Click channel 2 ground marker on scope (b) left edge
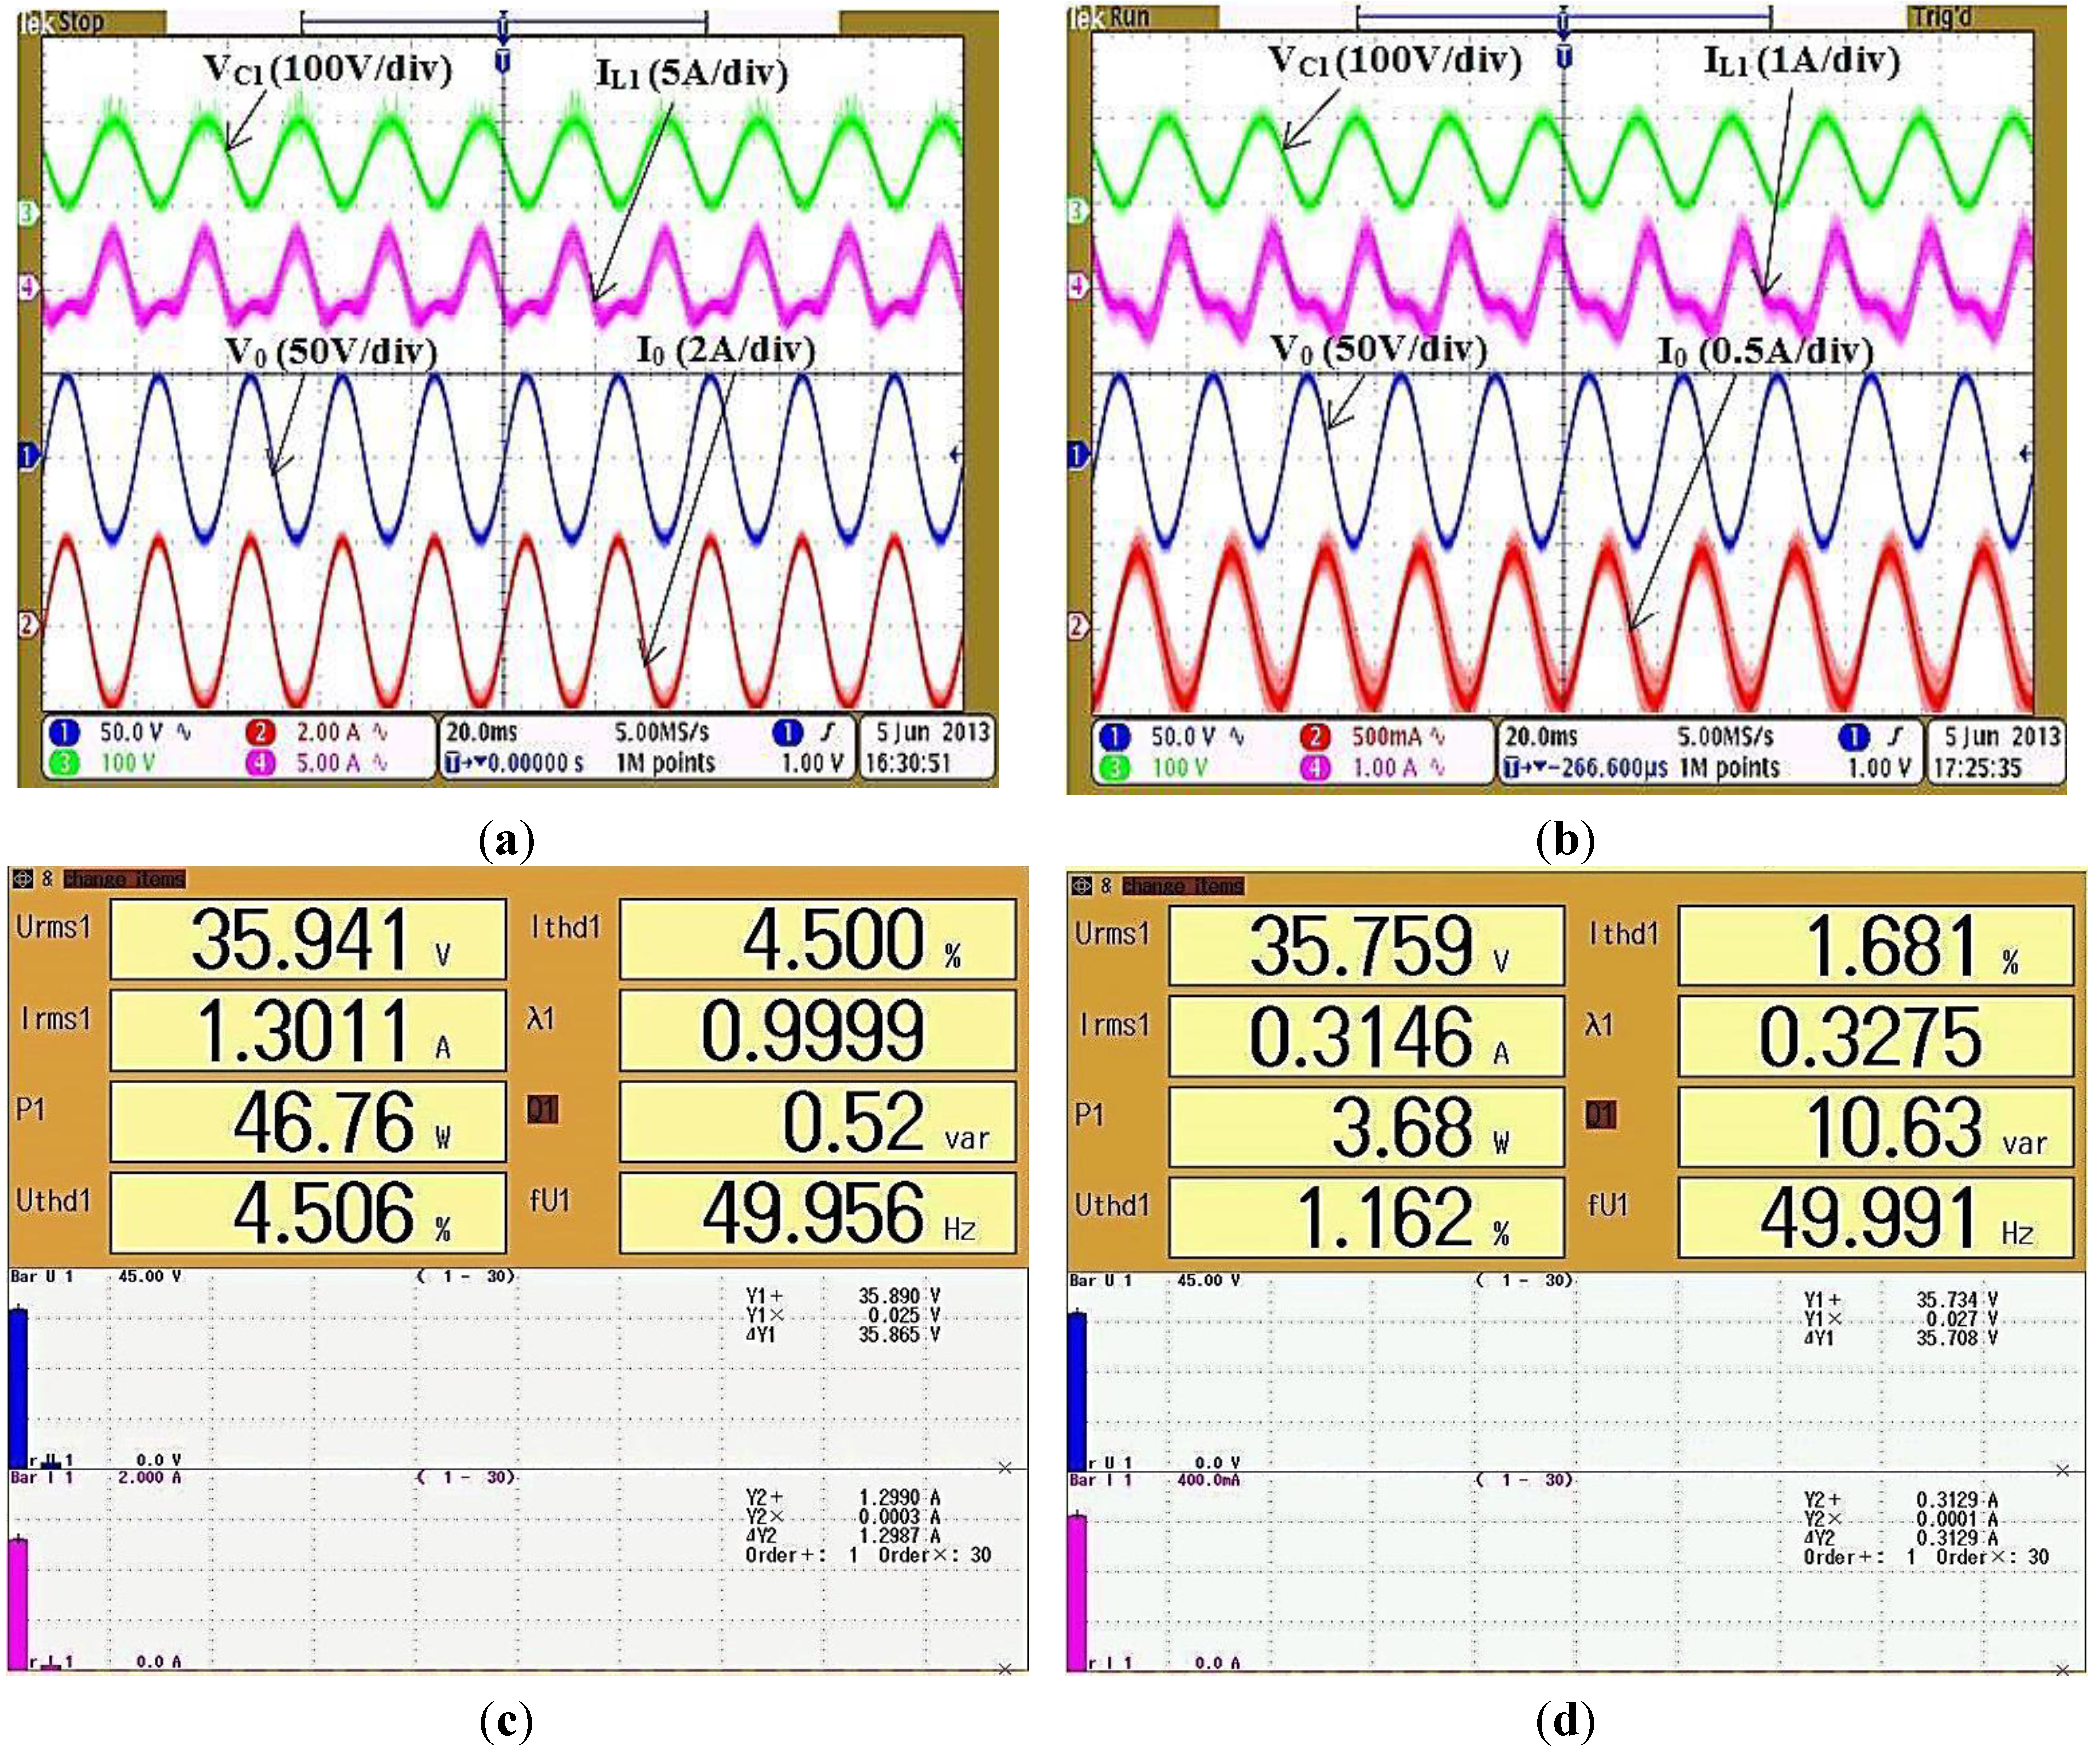The image size is (2100, 1752). click(x=1077, y=628)
